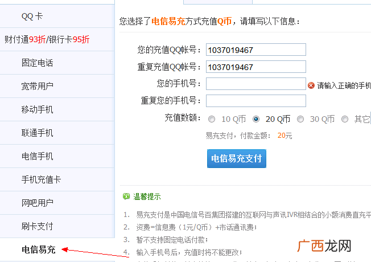371x262 pixels.
Task: Click the green 温馨提示 tip icon
Action: 126,197
